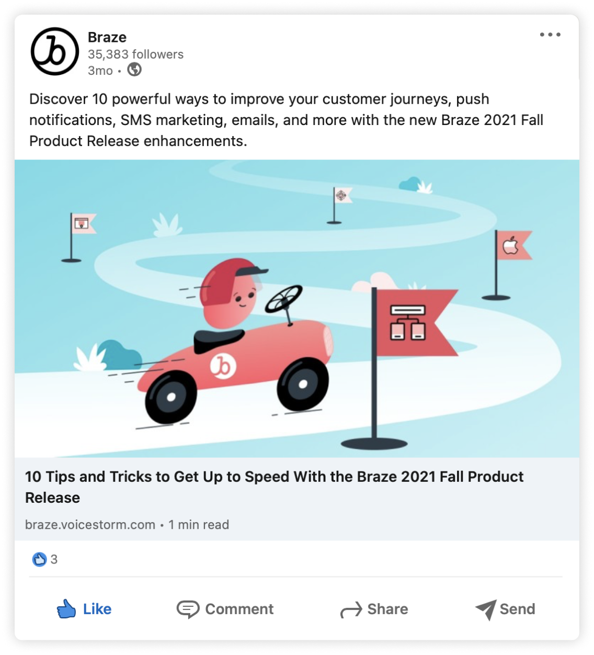Click the Send button label
Screen dimensions: 594x655
517,609
